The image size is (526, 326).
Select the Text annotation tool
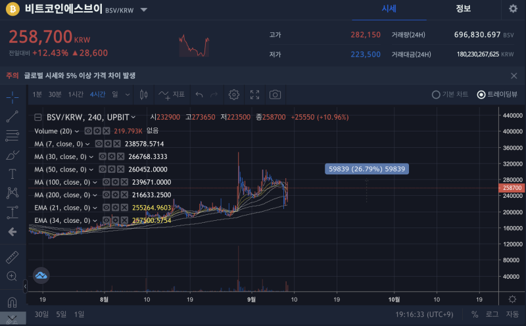click(12, 174)
